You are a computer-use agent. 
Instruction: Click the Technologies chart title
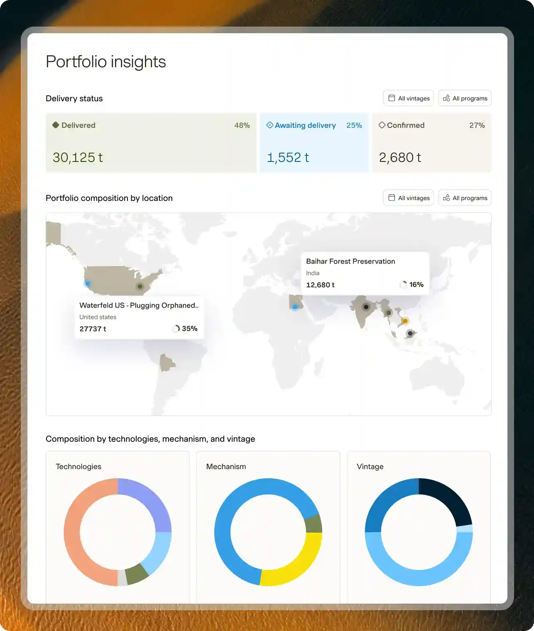pyautogui.click(x=78, y=467)
